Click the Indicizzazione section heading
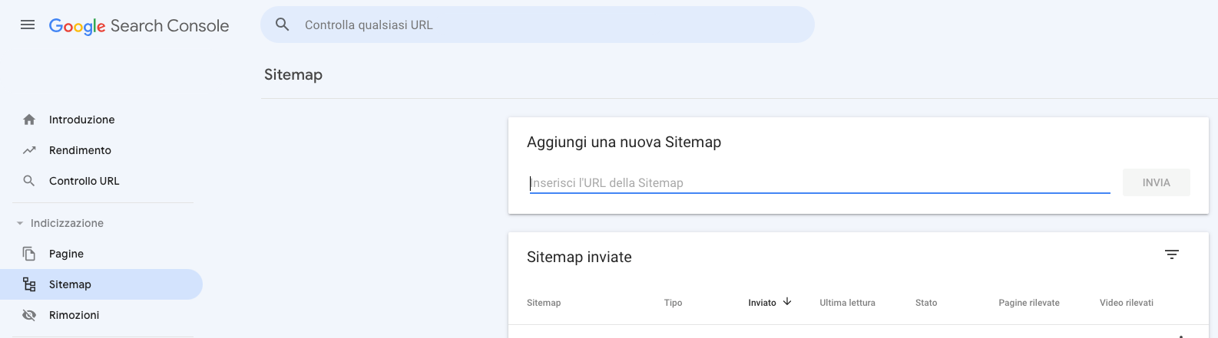Image resolution: width=1218 pixels, height=338 pixels. (67, 223)
